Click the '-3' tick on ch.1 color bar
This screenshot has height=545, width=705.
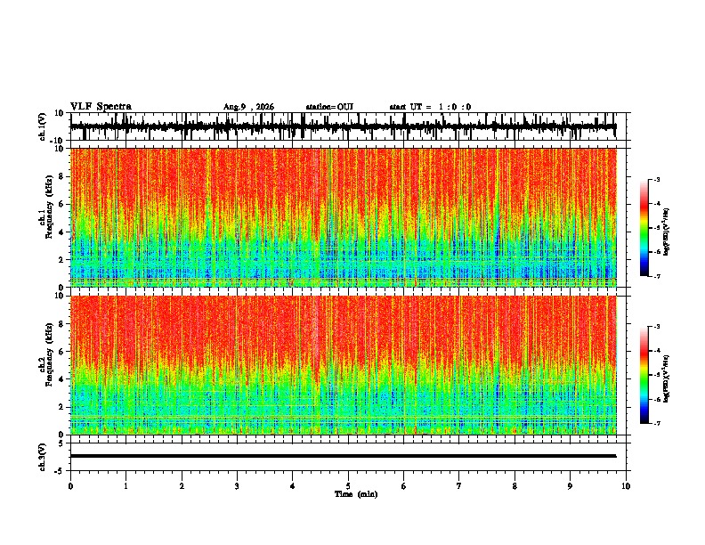[656, 180]
